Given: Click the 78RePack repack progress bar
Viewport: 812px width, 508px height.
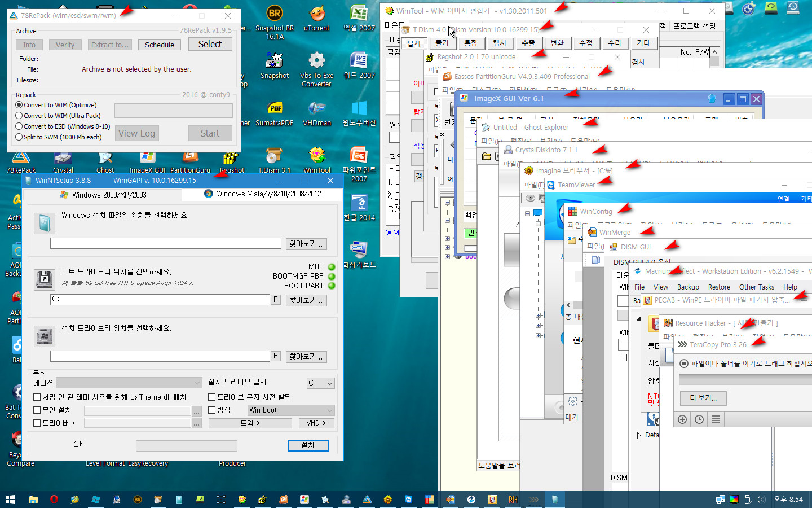Looking at the screenshot, I should click(x=174, y=111).
